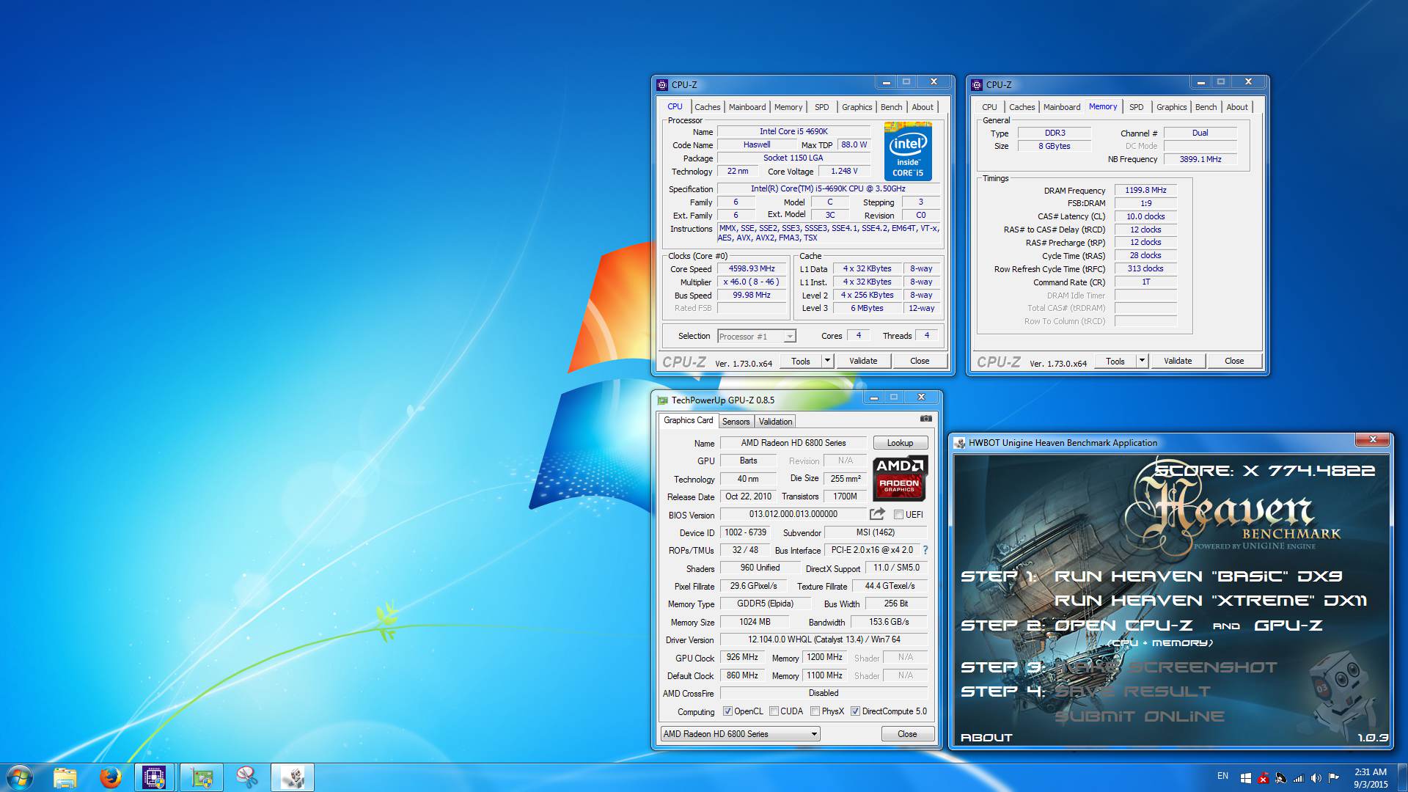The height and width of the screenshot is (792, 1408).
Task: Click Run Heaven "Basic" DX9
Action: tap(1198, 576)
